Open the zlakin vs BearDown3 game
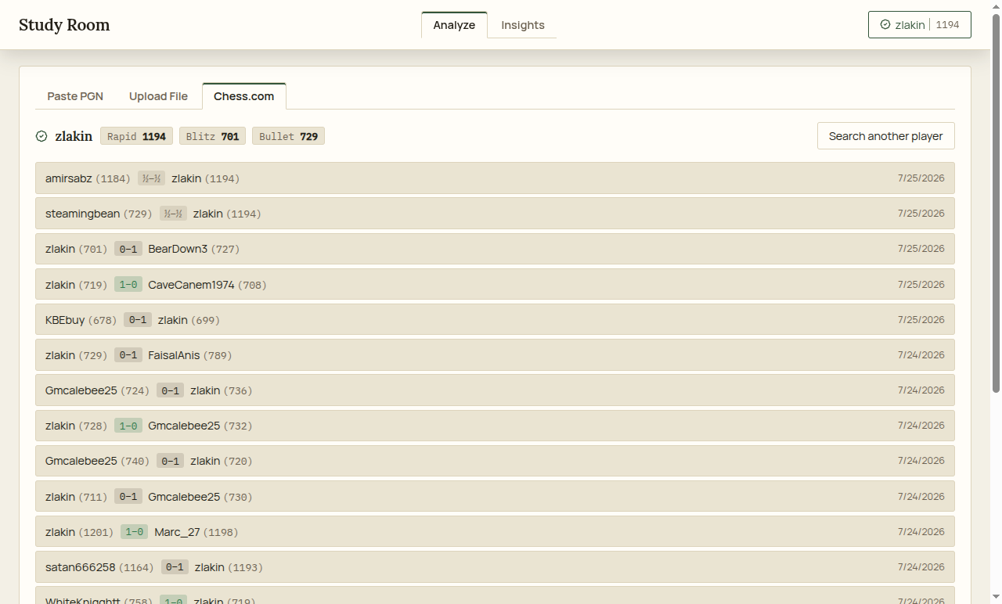This screenshot has height=604, width=1002. point(495,249)
